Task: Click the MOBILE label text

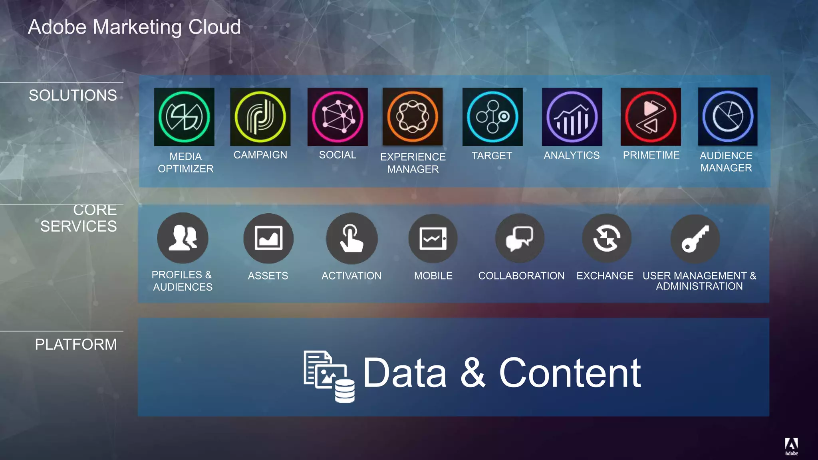Action: (433, 276)
